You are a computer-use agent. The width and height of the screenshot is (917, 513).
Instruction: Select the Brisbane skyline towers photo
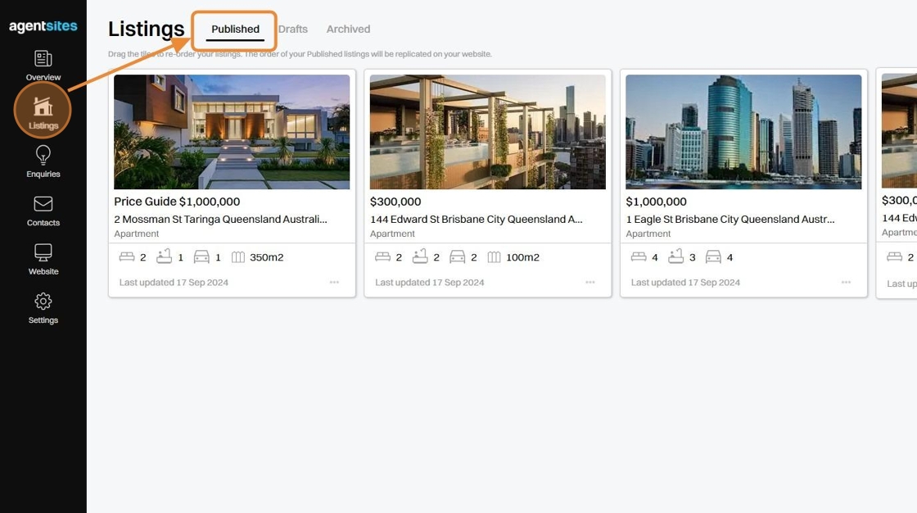click(743, 132)
